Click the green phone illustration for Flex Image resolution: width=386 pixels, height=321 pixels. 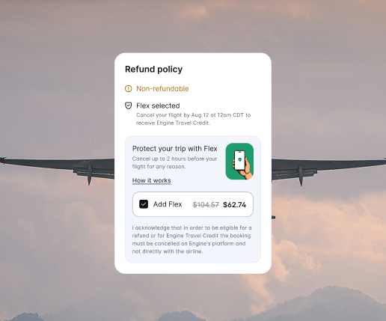click(239, 161)
